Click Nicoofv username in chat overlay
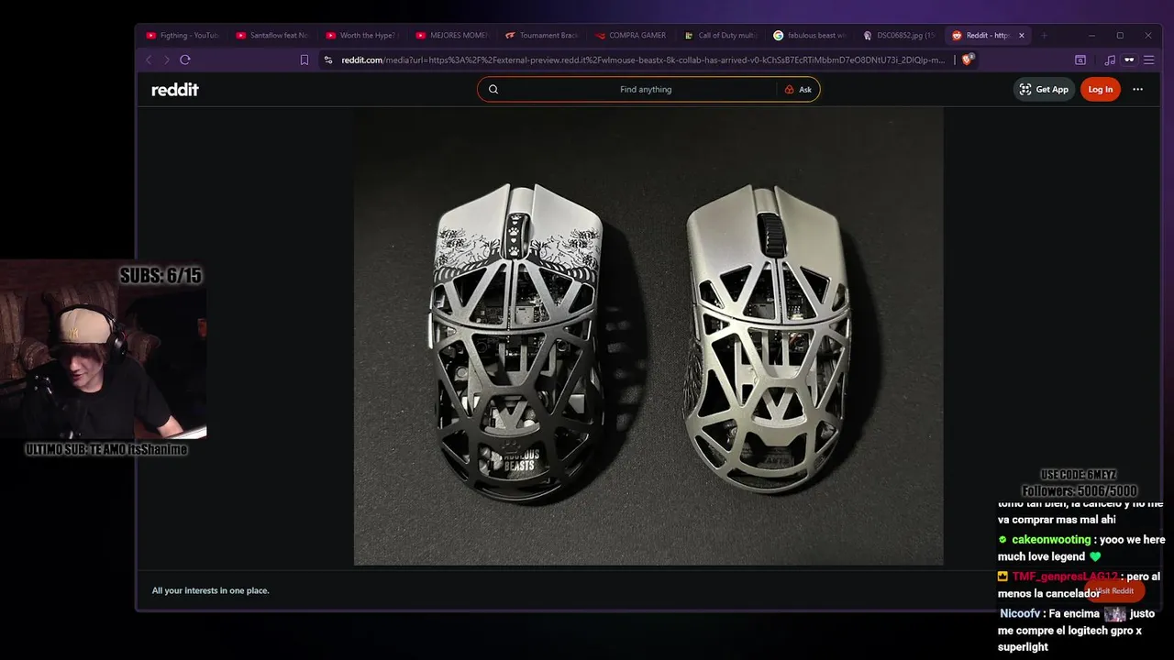The image size is (1174, 660). click(1020, 613)
